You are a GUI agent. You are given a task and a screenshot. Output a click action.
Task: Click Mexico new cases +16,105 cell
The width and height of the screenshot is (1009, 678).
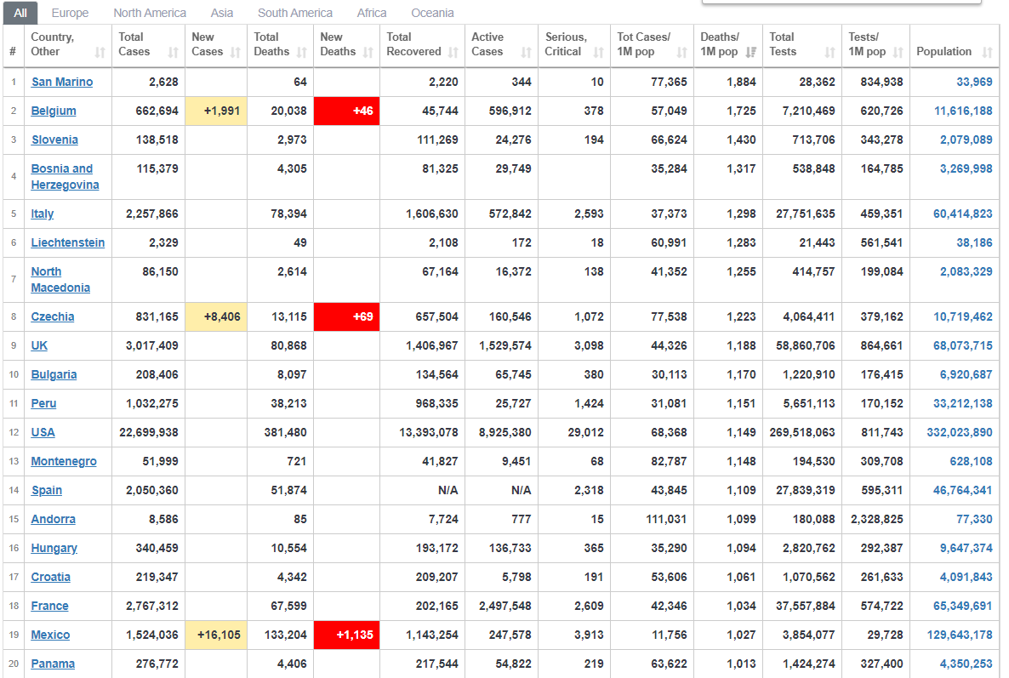coord(216,635)
